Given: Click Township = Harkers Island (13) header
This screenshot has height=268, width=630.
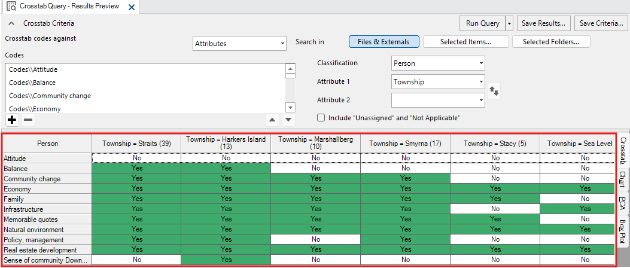Looking at the screenshot, I should click(x=226, y=144).
